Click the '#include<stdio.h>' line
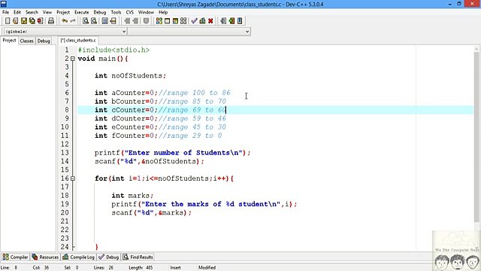481x271 pixels. [x=113, y=50]
